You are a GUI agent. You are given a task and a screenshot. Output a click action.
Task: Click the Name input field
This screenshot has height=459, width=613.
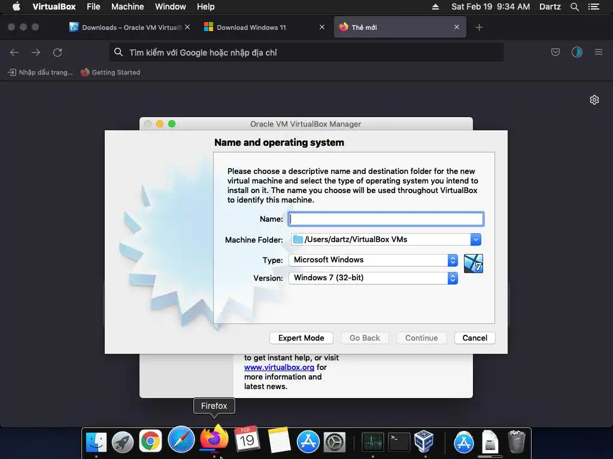pyautogui.click(x=386, y=219)
